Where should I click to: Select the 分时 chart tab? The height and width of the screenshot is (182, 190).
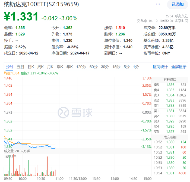point(9,67)
